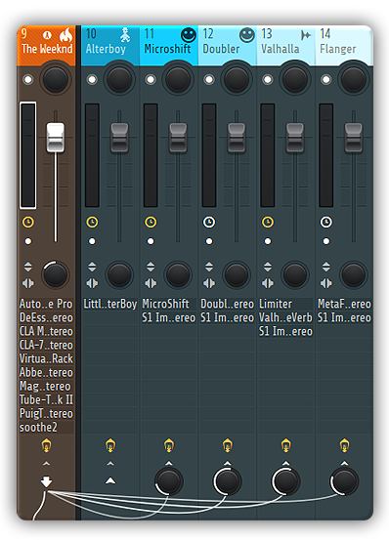Image resolution: width=389 pixels, height=540 pixels.
Task: Click the up/down polarity arrows on Alterboy
Action: [92, 267]
